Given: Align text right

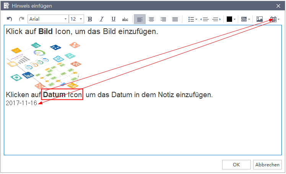Looking at the screenshot, I should (163, 19).
